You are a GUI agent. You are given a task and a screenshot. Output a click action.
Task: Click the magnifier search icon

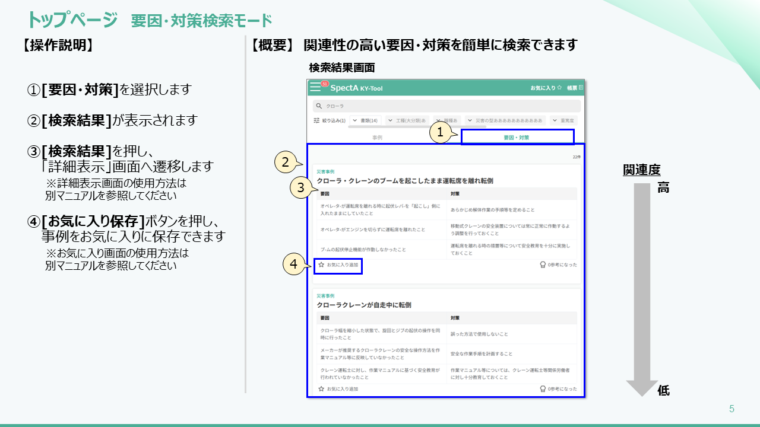click(x=319, y=106)
